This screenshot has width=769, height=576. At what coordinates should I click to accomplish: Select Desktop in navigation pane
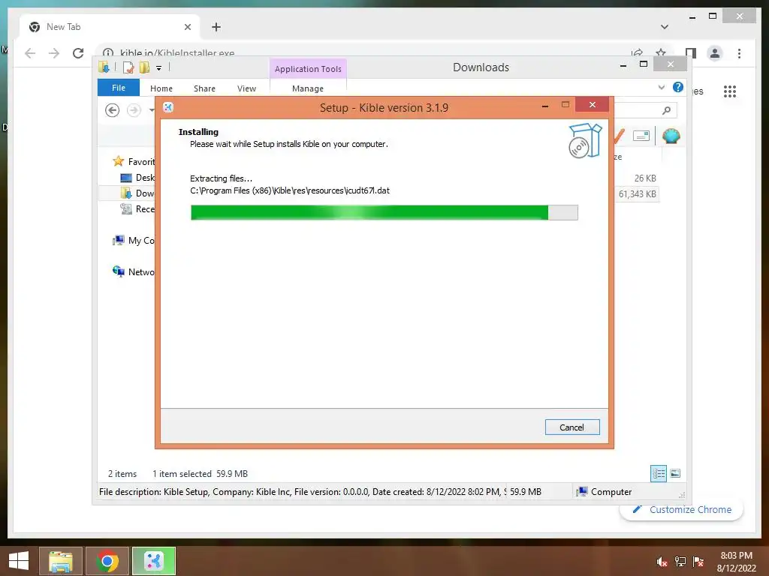pyautogui.click(x=137, y=177)
